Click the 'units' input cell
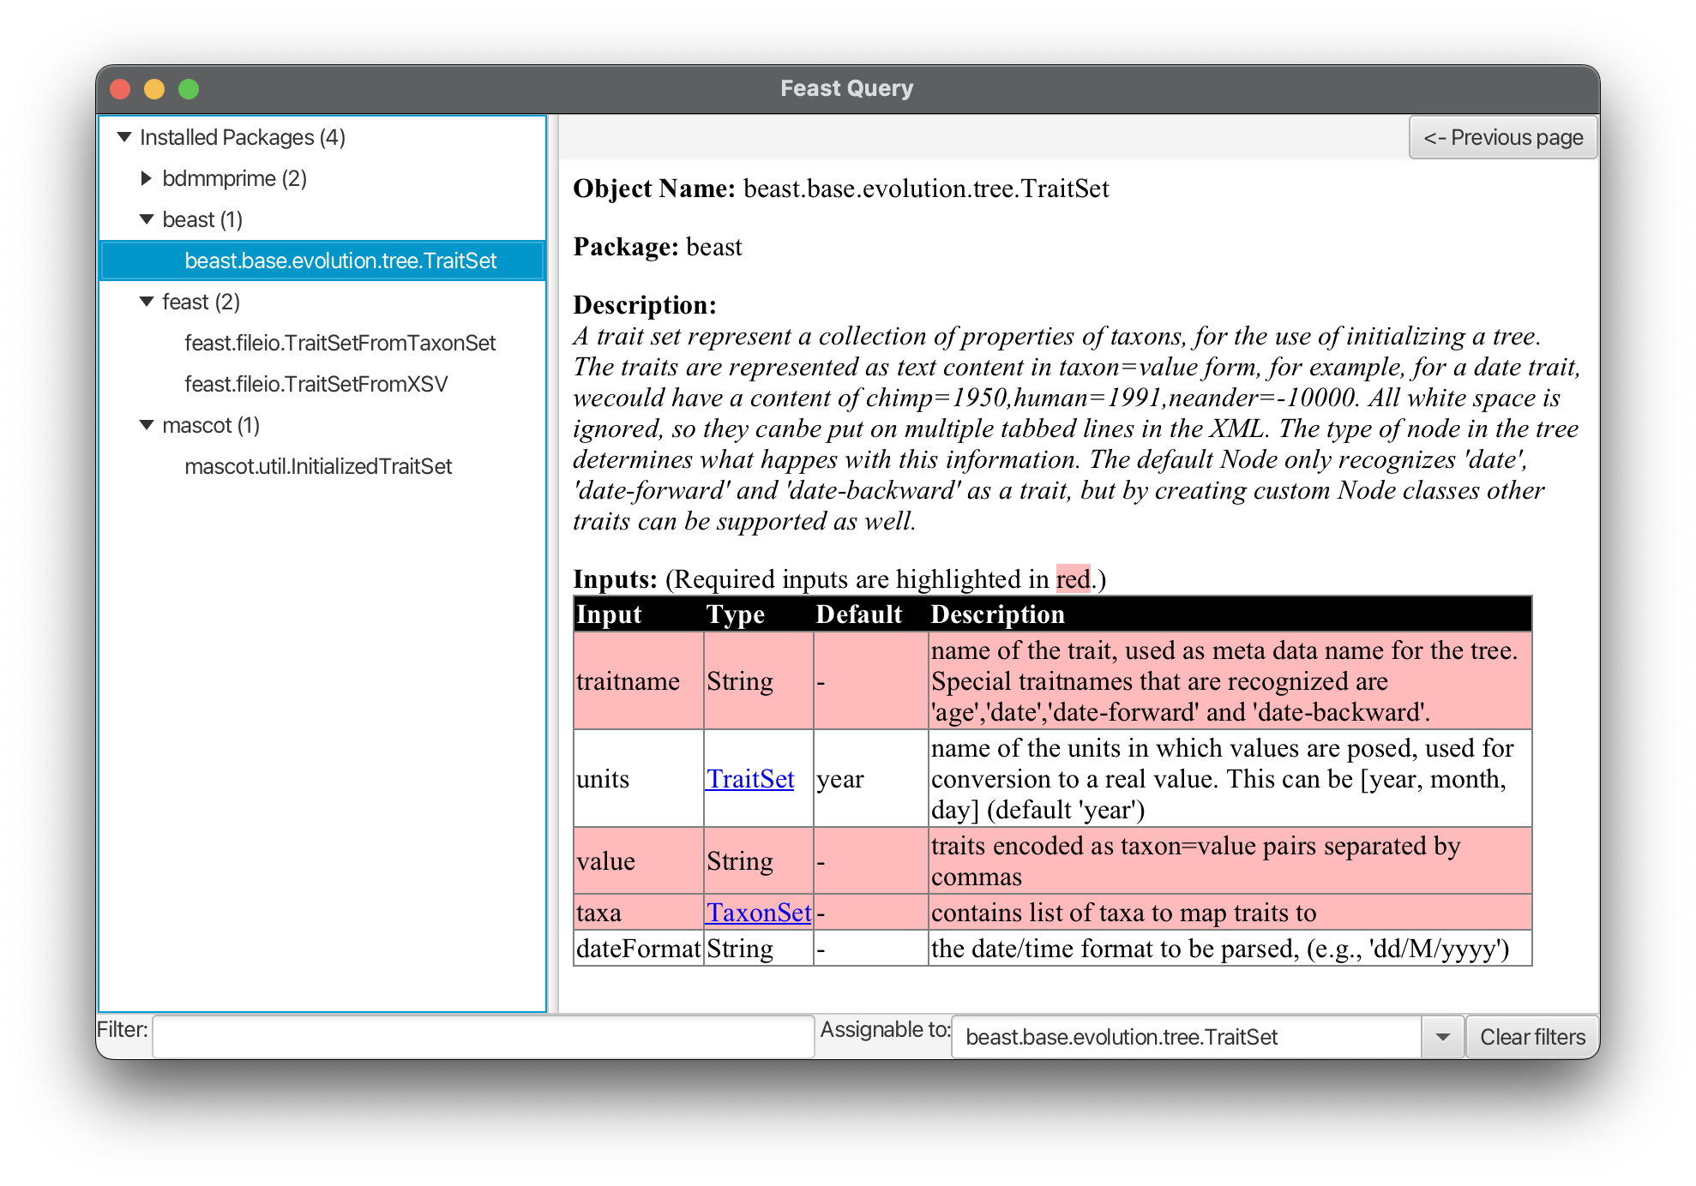Viewport: 1696px width, 1186px height. (x=639, y=779)
